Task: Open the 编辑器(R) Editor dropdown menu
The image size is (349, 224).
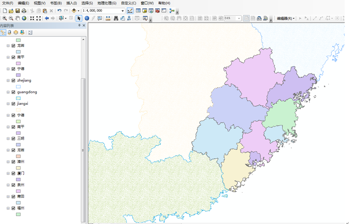Action: tap(286, 18)
